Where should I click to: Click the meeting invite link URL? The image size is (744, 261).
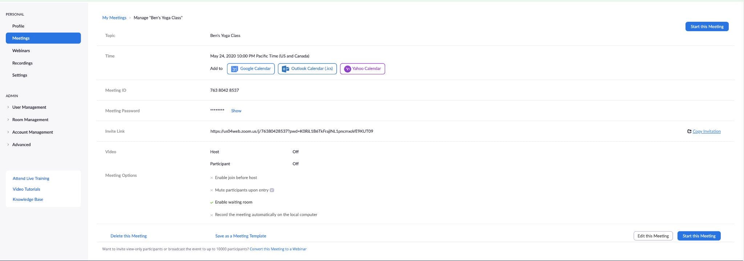(291, 131)
